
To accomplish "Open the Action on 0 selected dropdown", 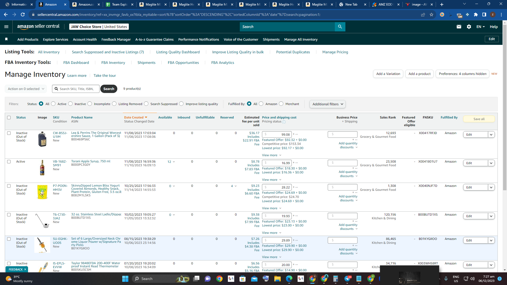I will [x=26, y=89].
